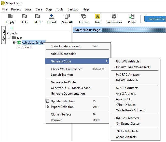Click the calculatorService interface arrows icon

[19, 42]
